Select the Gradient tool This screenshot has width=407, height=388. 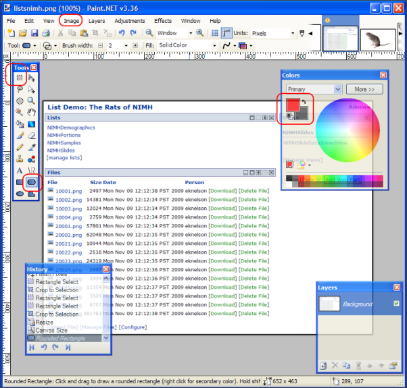[x=31, y=124]
